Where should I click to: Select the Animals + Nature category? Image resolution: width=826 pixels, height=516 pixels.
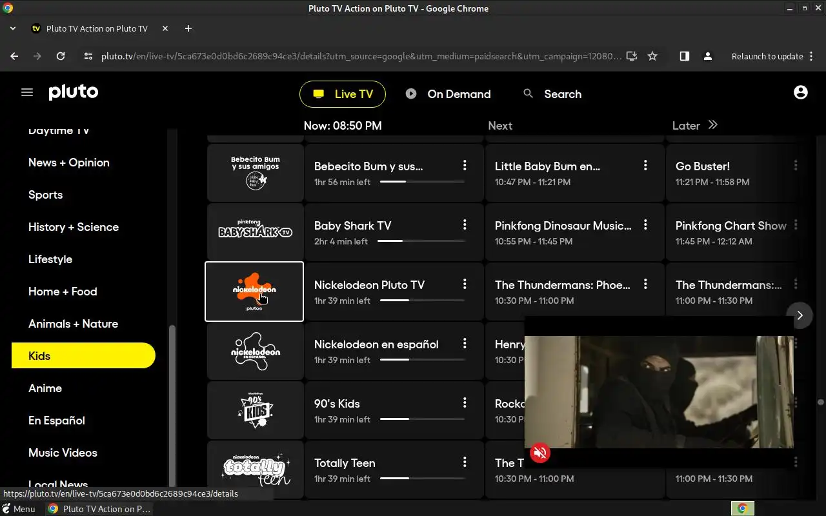73,324
